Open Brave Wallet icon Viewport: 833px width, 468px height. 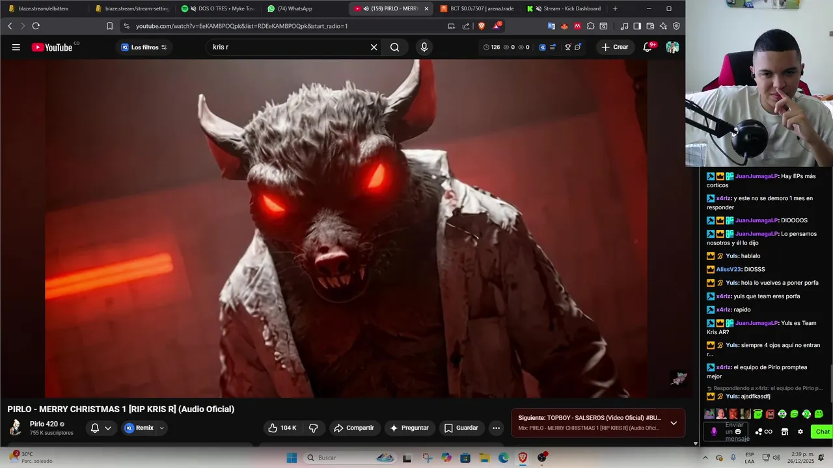coord(650,26)
